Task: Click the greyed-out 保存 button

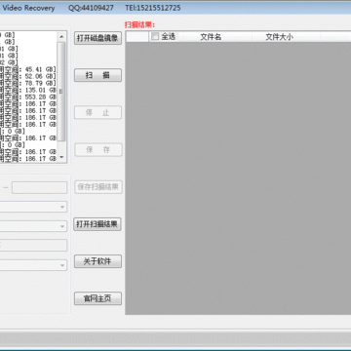Action: (x=97, y=150)
